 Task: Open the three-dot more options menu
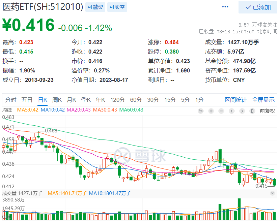[225, 7]
